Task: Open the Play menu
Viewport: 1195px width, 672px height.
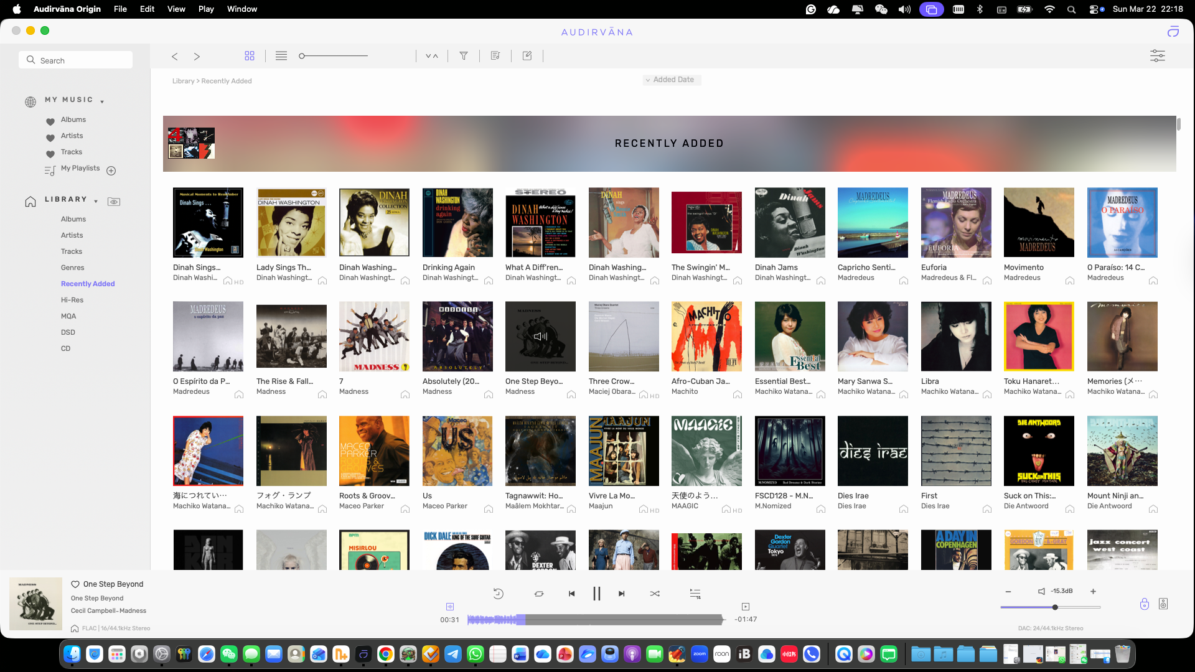Action: (206, 9)
